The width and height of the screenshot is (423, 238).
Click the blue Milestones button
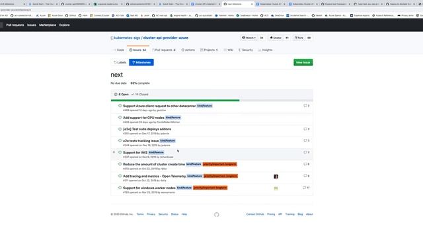141,62
